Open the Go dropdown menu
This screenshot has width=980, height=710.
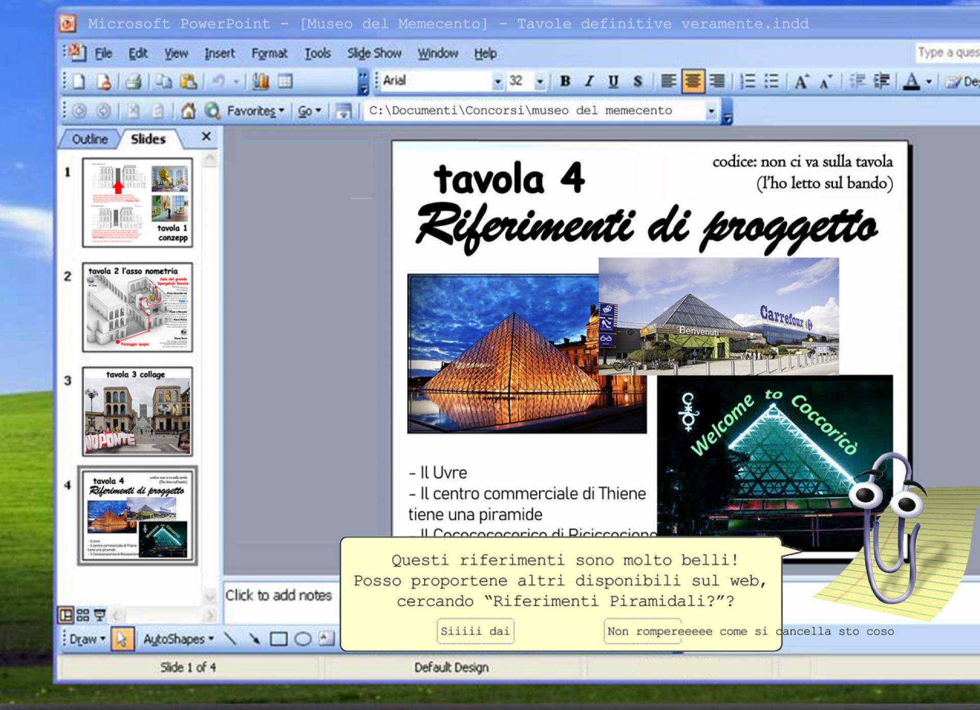[309, 111]
